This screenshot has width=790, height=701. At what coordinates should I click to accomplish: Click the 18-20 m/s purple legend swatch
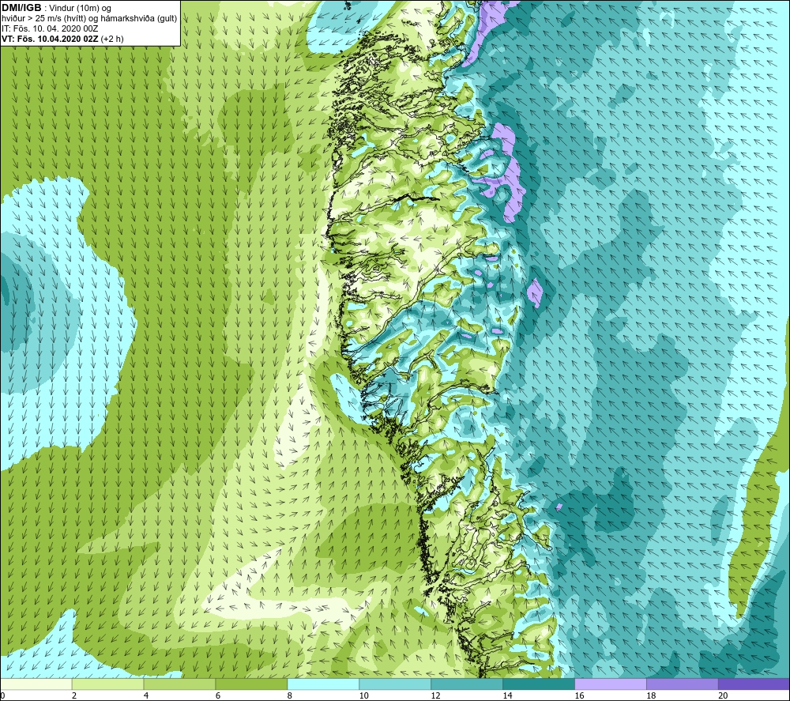683,684
